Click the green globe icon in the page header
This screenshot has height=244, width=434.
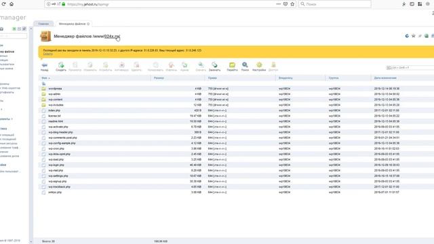click(x=427, y=36)
